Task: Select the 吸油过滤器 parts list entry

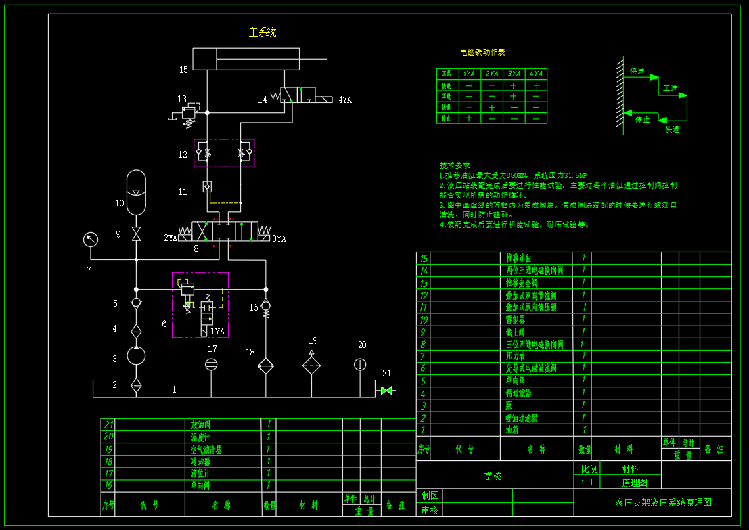Action: pyautogui.click(x=522, y=418)
